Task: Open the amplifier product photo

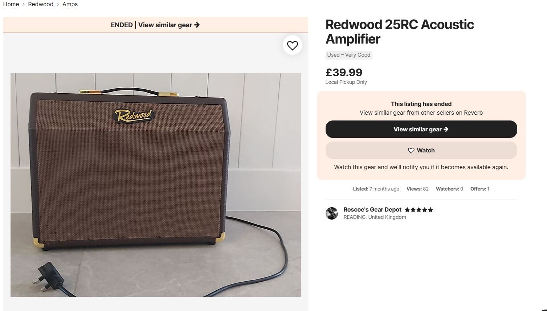Action: (x=156, y=184)
